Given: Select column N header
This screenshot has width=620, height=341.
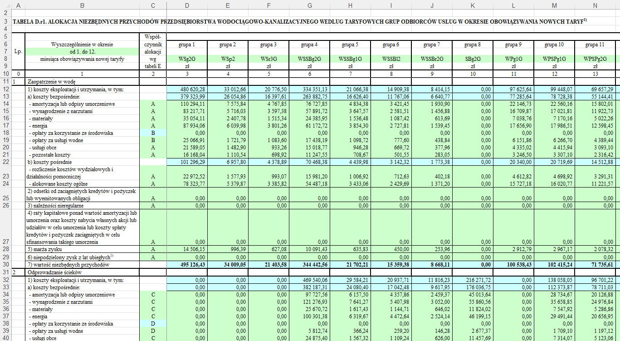Looking at the screenshot, I should tap(595, 5).
